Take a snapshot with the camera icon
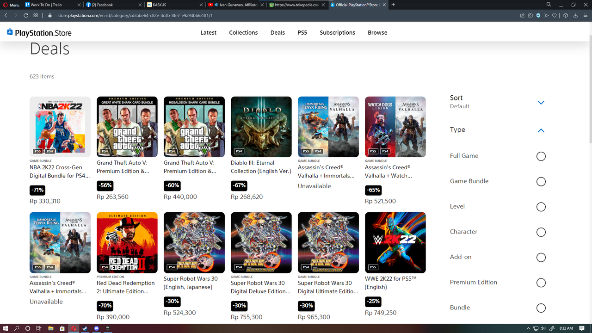 (x=530, y=15)
